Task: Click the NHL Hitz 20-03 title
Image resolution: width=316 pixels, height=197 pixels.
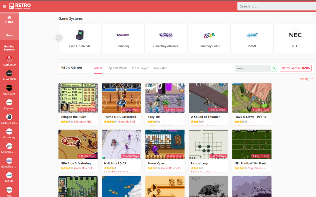Action: (x=115, y=163)
